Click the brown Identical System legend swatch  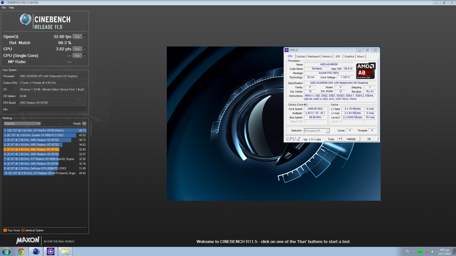(23, 230)
